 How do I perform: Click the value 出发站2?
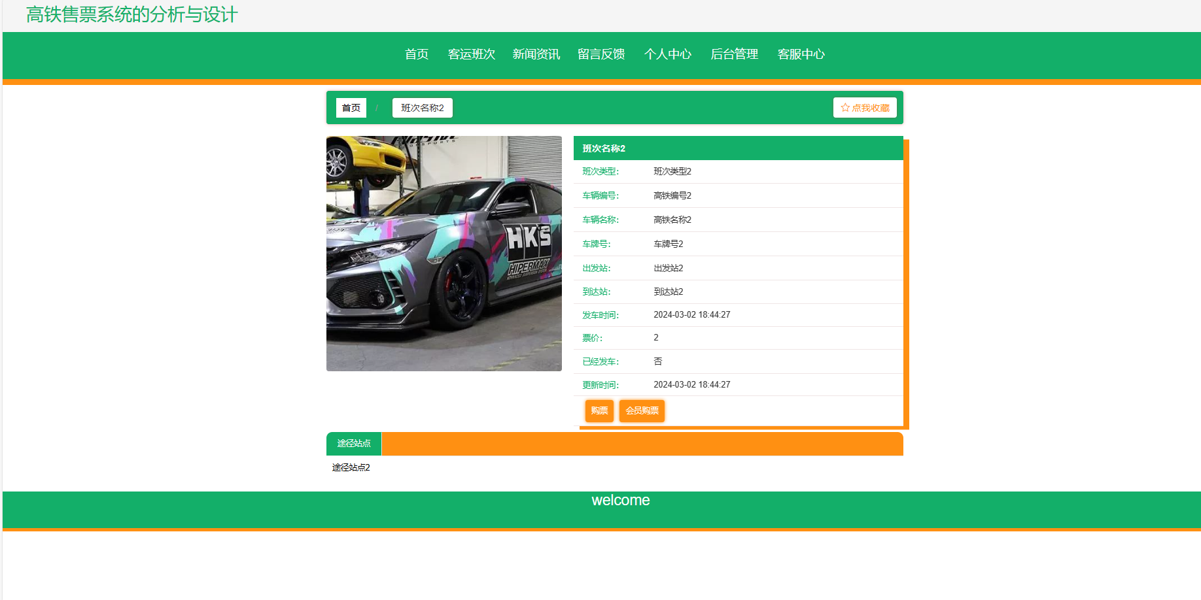pyautogui.click(x=669, y=268)
